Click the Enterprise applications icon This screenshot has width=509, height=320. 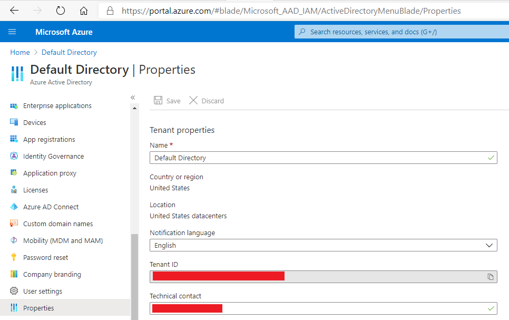click(14, 106)
